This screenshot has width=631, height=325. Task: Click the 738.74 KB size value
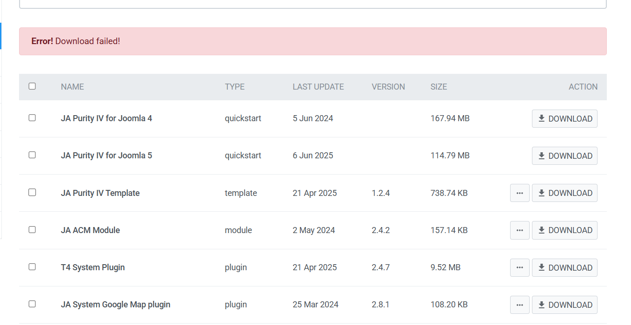[x=449, y=193]
